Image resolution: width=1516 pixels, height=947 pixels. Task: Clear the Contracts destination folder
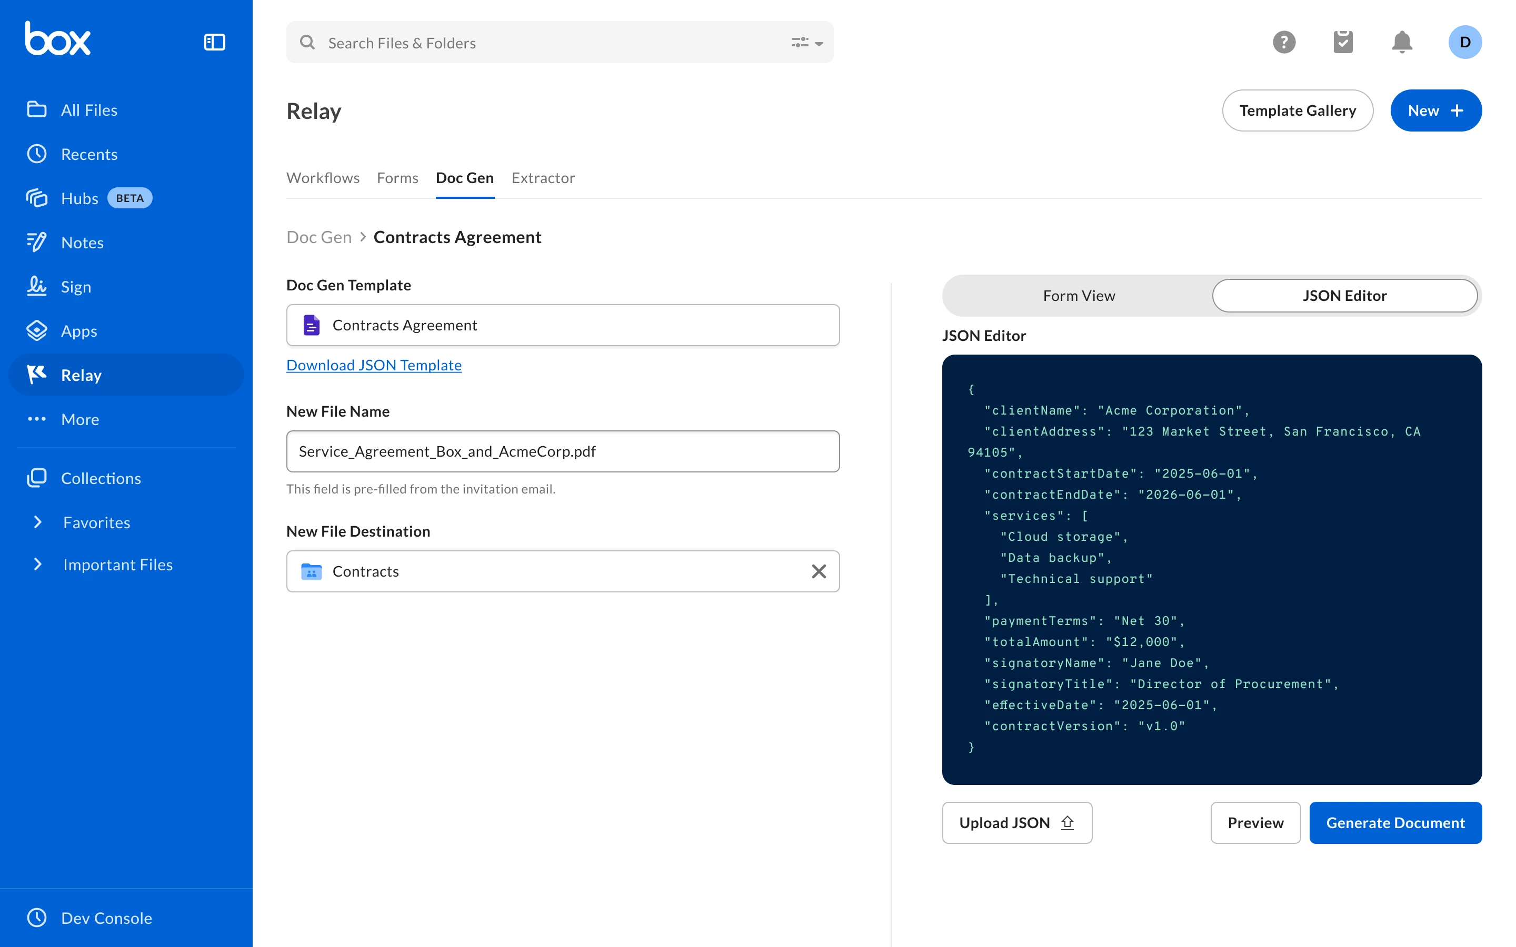(818, 571)
